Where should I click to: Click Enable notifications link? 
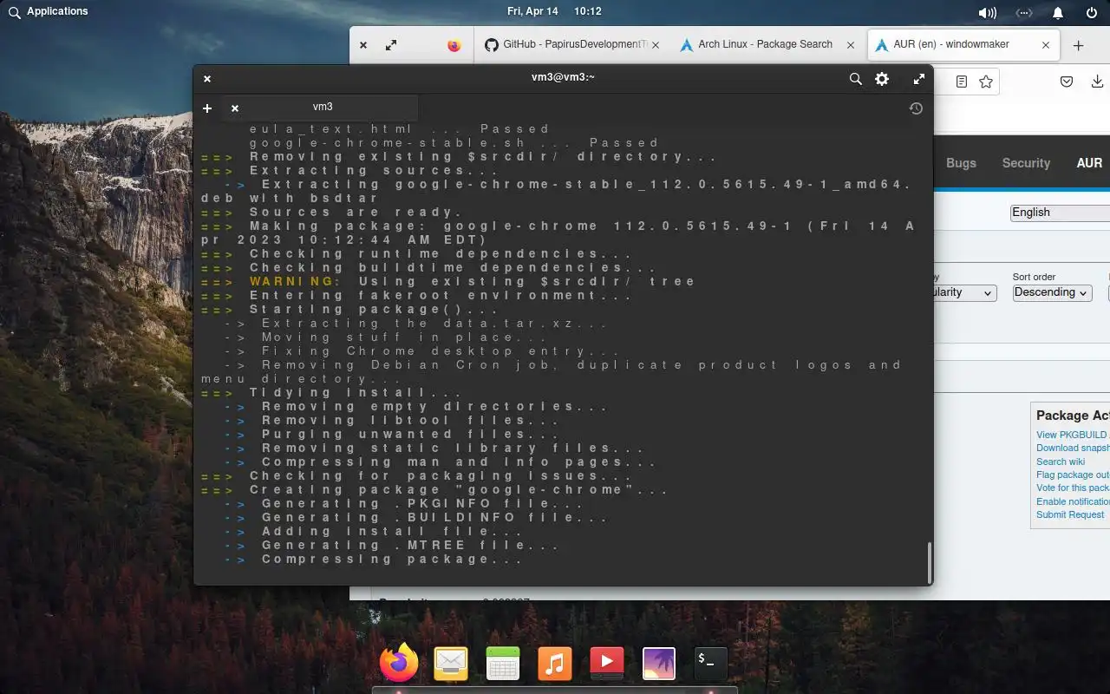click(x=1073, y=501)
